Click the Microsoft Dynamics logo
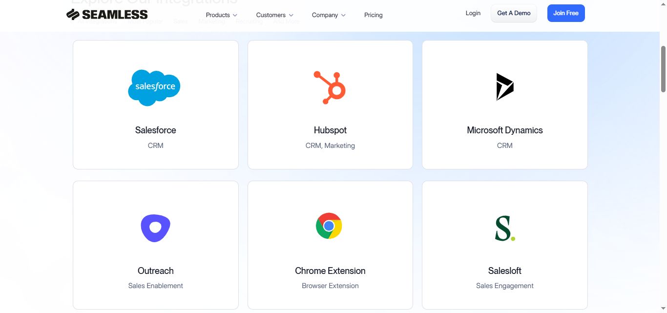 point(504,87)
